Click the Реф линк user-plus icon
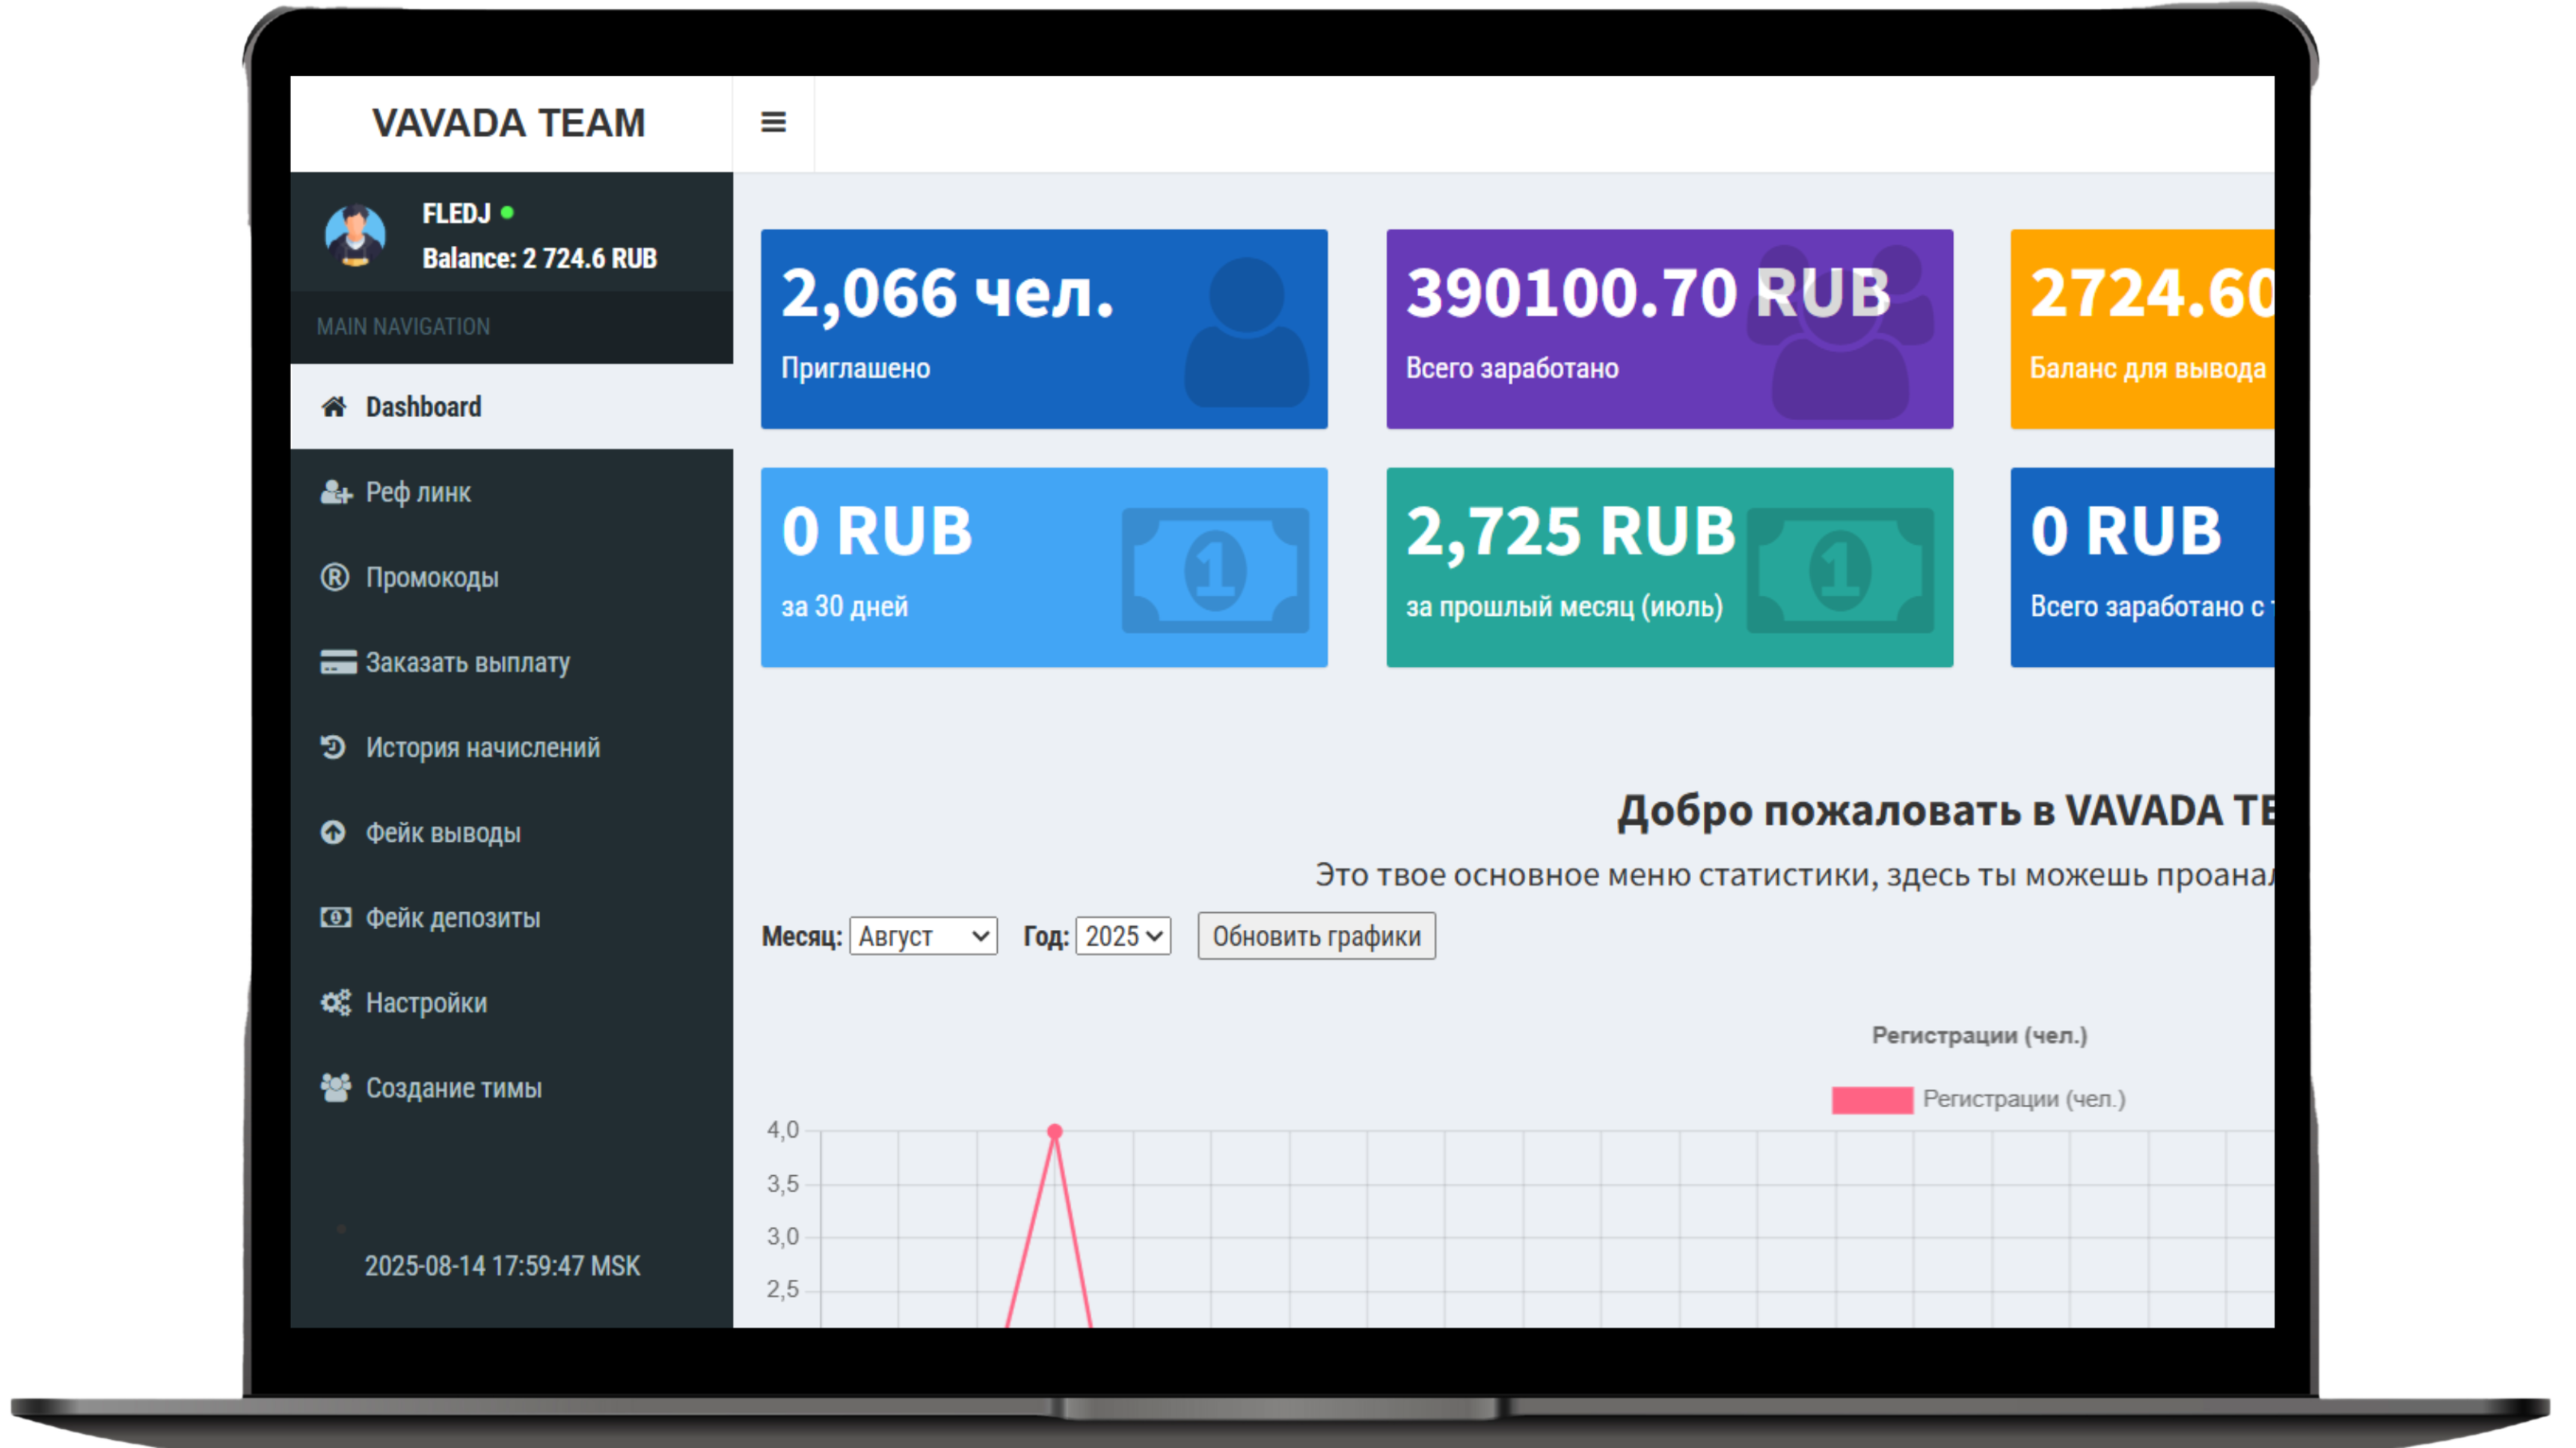Viewport: 2576px width, 1448px height. click(x=335, y=492)
